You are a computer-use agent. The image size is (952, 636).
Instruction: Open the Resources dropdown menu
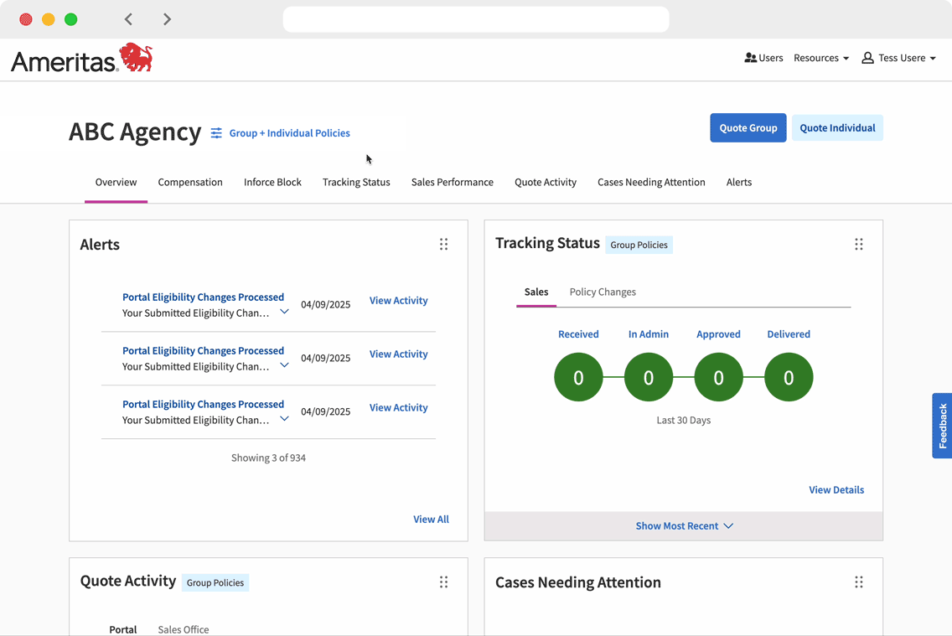click(820, 58)
